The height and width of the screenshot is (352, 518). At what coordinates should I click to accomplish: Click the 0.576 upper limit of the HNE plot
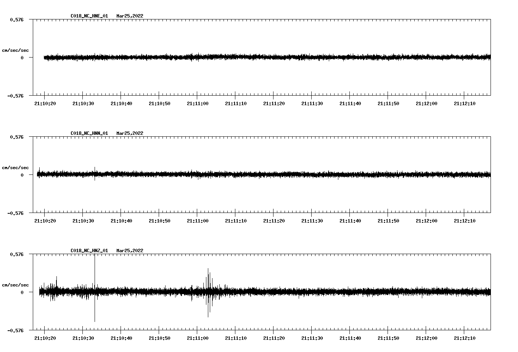[16, 19]
